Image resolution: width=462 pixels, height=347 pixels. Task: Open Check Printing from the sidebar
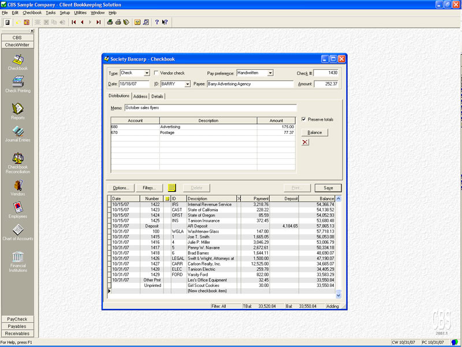point(17,82)
